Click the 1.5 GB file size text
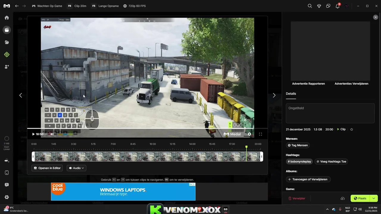 coord(318,130)
